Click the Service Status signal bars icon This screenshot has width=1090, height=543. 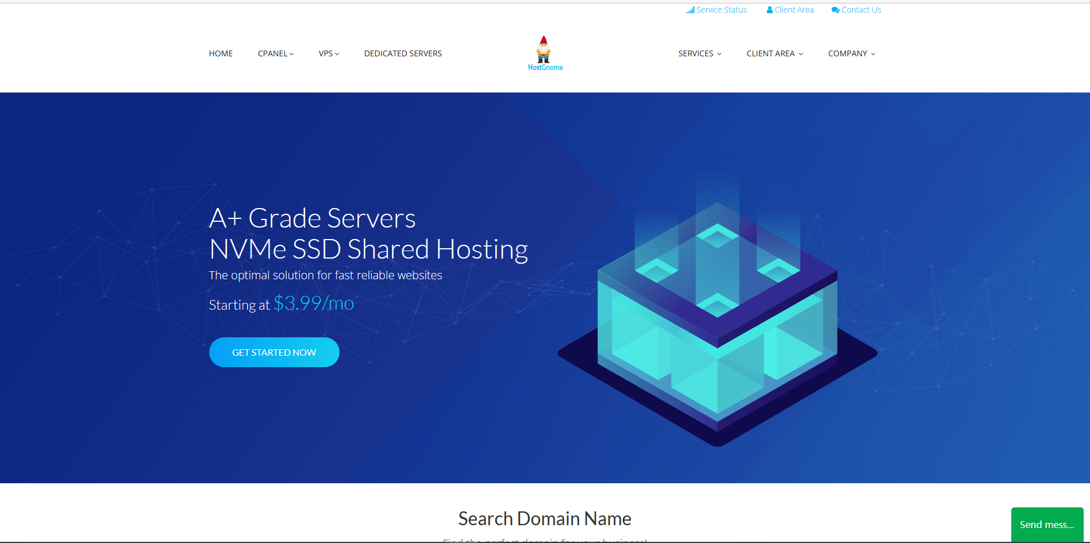coord(690,10)
